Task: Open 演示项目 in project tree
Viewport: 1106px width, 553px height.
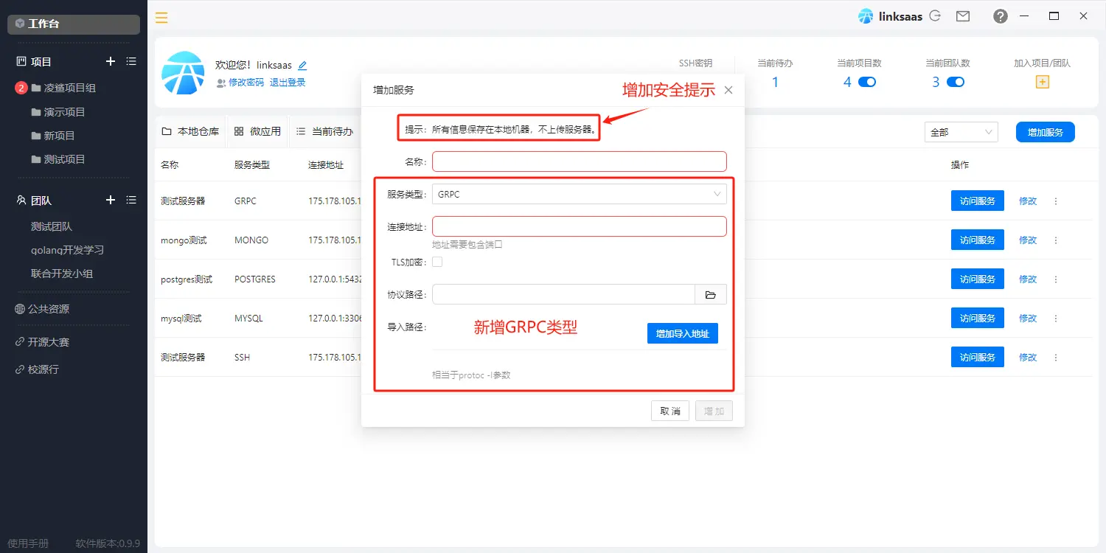Action: click(x=65, y=112)
